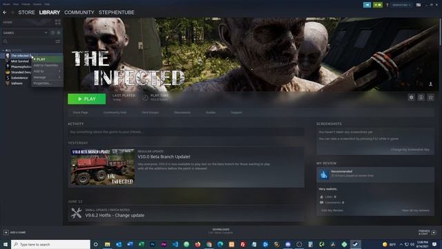Open Properties from the context menu
Image resolution: width=442 pixels, height=249 pixels.
pos(47,83)
